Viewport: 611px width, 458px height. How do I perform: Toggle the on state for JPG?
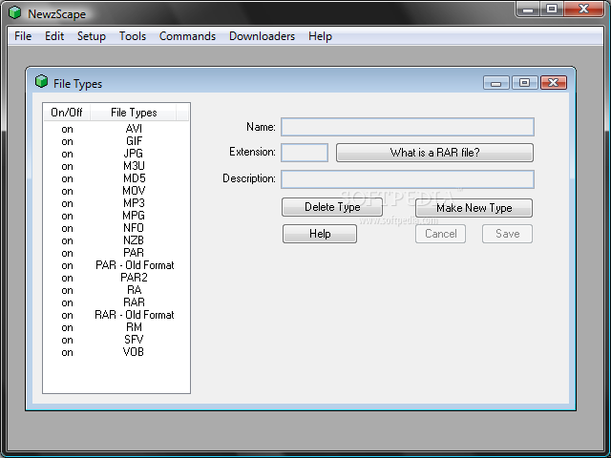(x=67, y=154)
